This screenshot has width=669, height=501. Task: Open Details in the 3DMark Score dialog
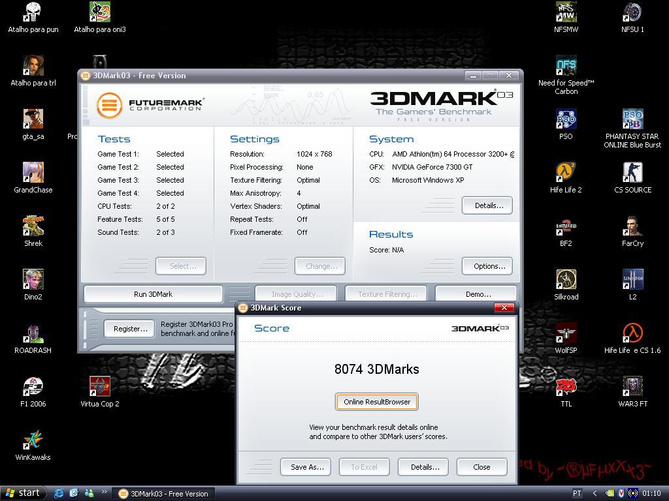423,467
